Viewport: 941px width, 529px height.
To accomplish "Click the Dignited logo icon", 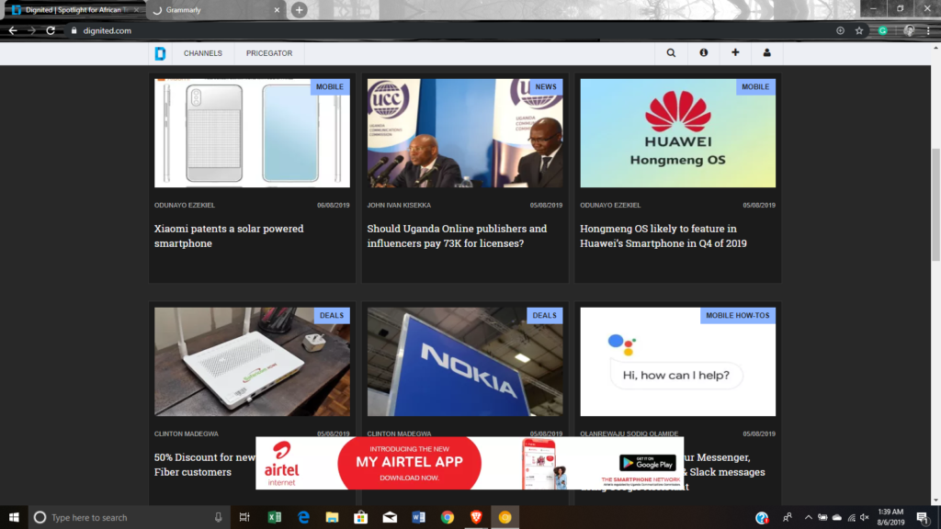I will click(x=160, y=53).
